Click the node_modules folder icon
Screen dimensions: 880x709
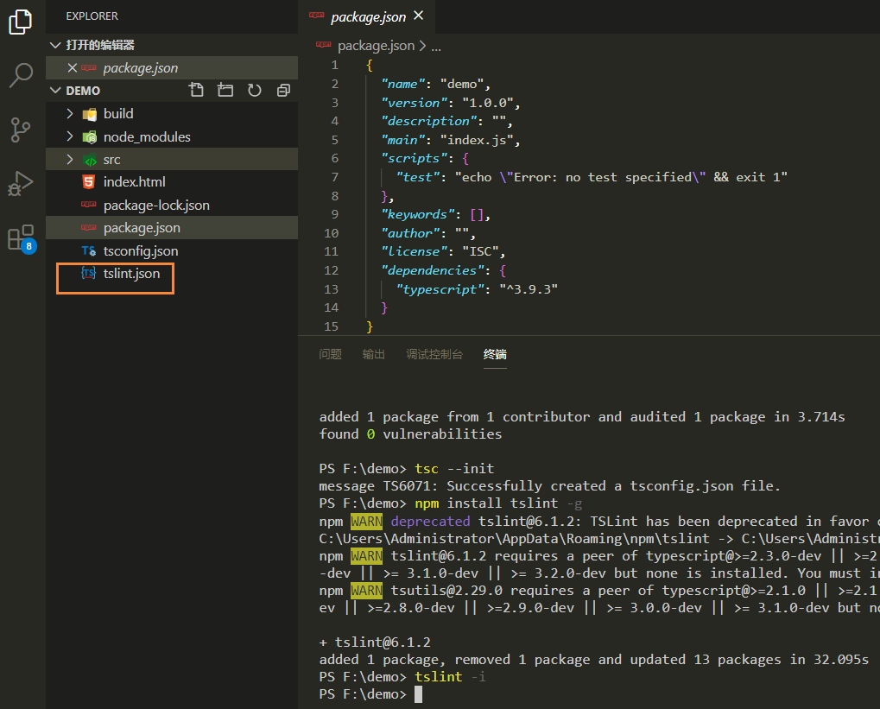tap(89, 137)
